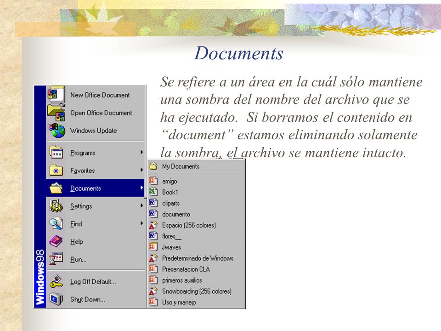Screen dimensions: 441x331
Task: Click the PowerPoint icon beside amigo
Action: point(153,181)
